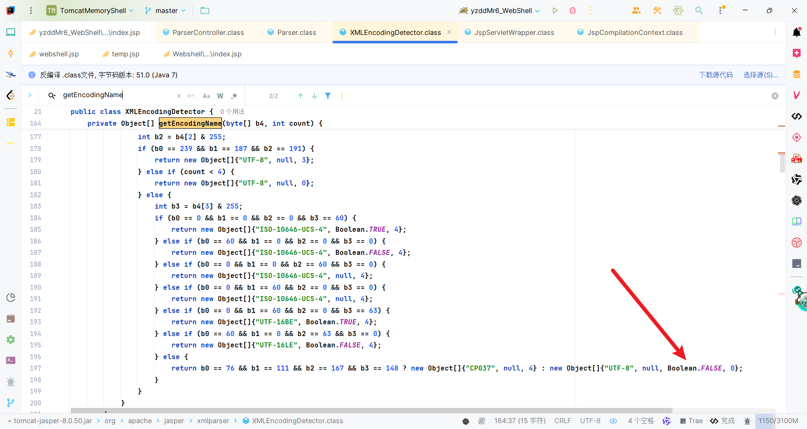This screenshot has height=429, width=807.
Task: Open CRLF line separator selector
Action: 562,421
